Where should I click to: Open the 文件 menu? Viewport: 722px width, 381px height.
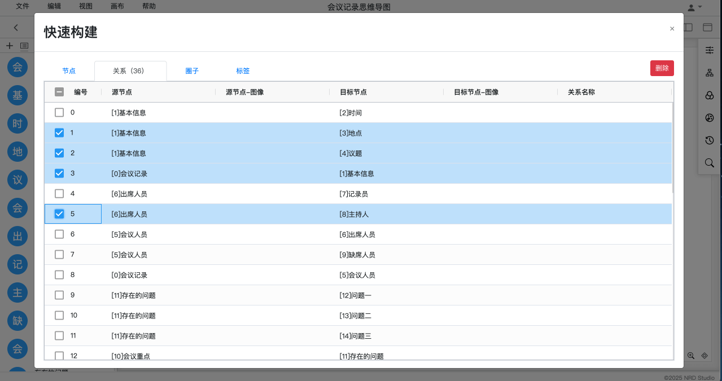tap(23, 6)
